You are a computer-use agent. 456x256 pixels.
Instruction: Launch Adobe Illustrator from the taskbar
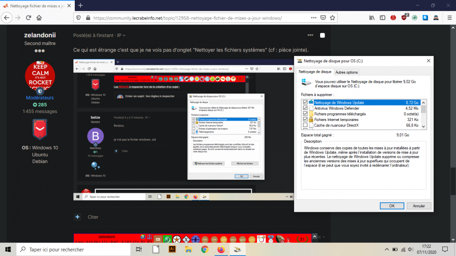pos(172,249)
